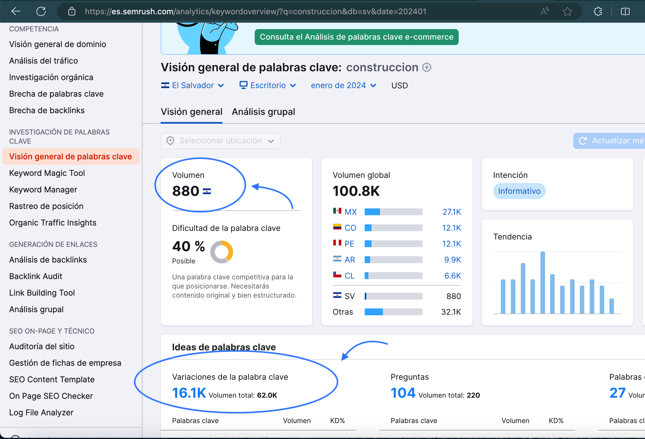645x439 pixels.
Task: Click the browser back arrow
Action: point(16,11)
